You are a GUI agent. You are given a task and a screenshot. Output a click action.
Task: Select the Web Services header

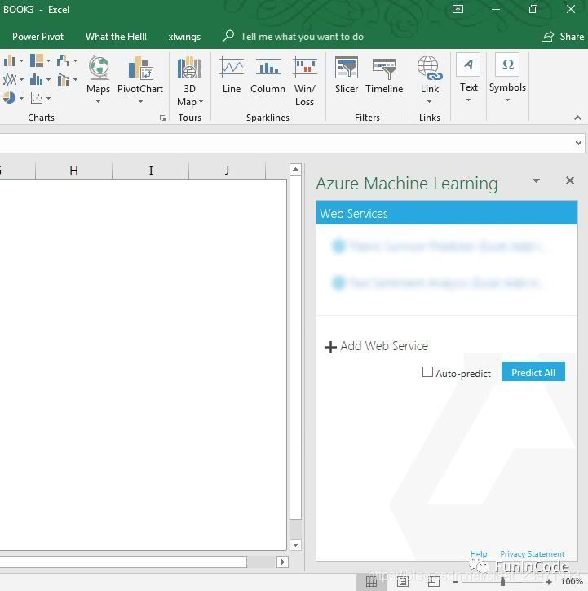(446, 213)
